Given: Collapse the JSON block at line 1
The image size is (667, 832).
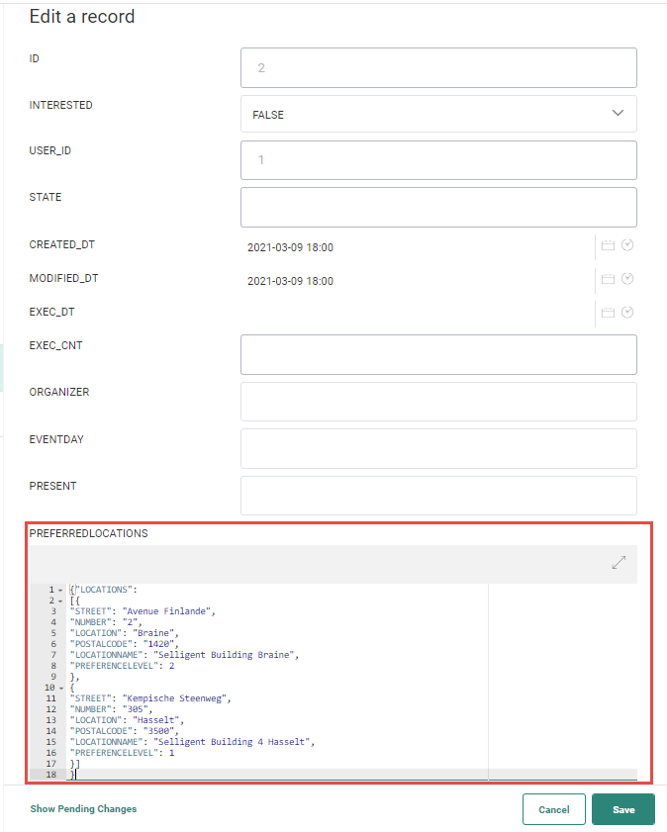Looking at the screenshot, I should [60, 590].
